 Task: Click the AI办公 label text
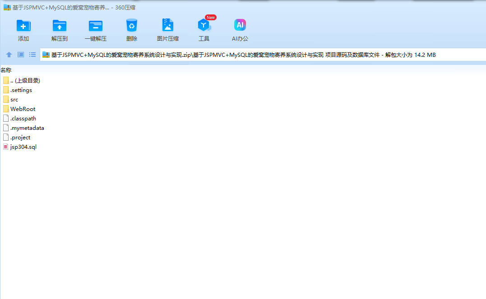(x=240, y=39)
